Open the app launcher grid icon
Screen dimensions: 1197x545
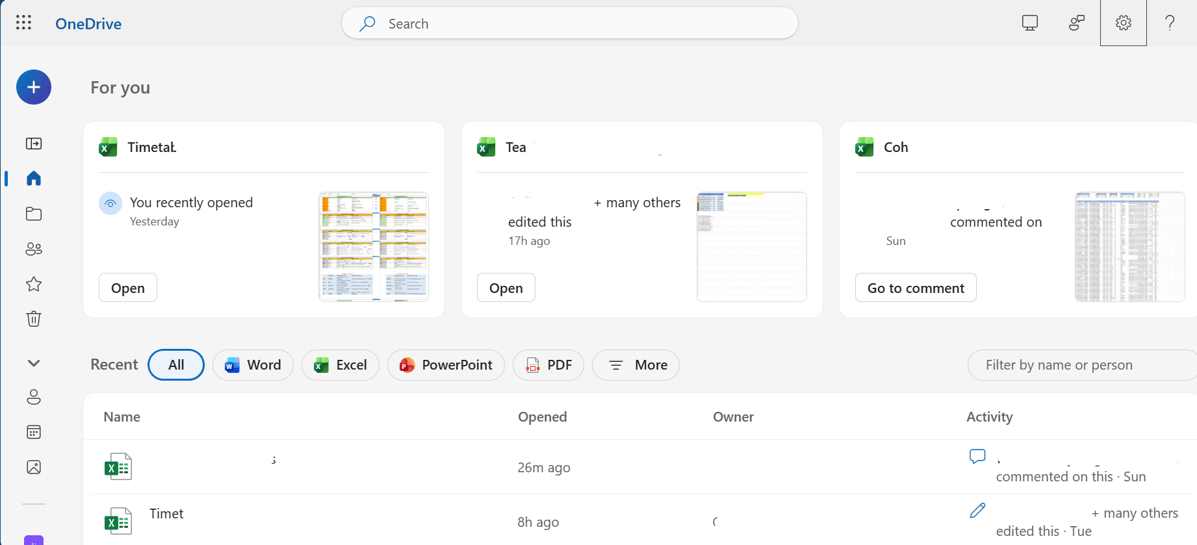23,23
